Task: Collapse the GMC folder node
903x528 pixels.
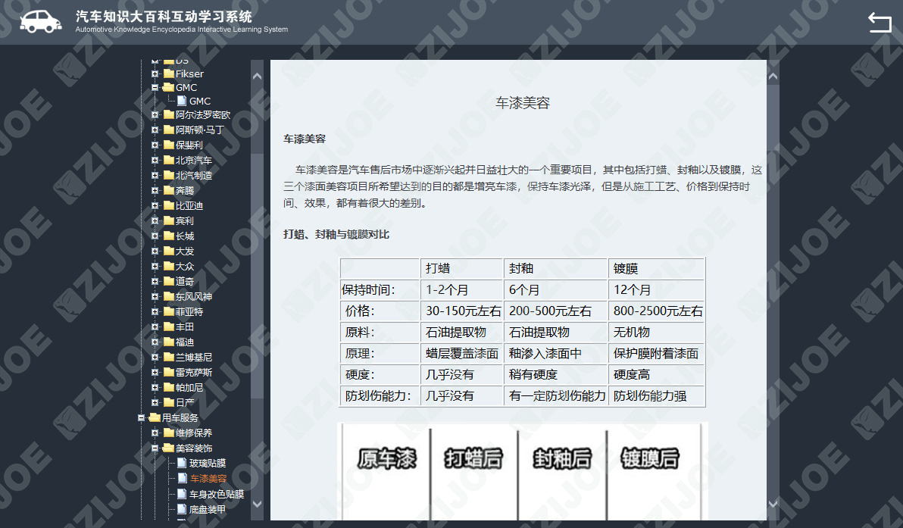Action: [155, 88]
